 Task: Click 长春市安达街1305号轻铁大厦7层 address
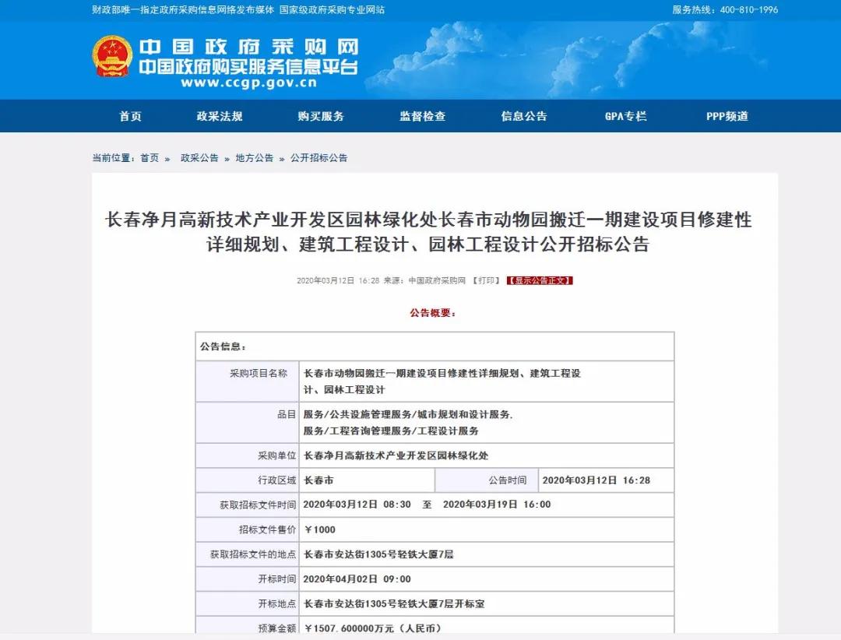click(378, 554)
